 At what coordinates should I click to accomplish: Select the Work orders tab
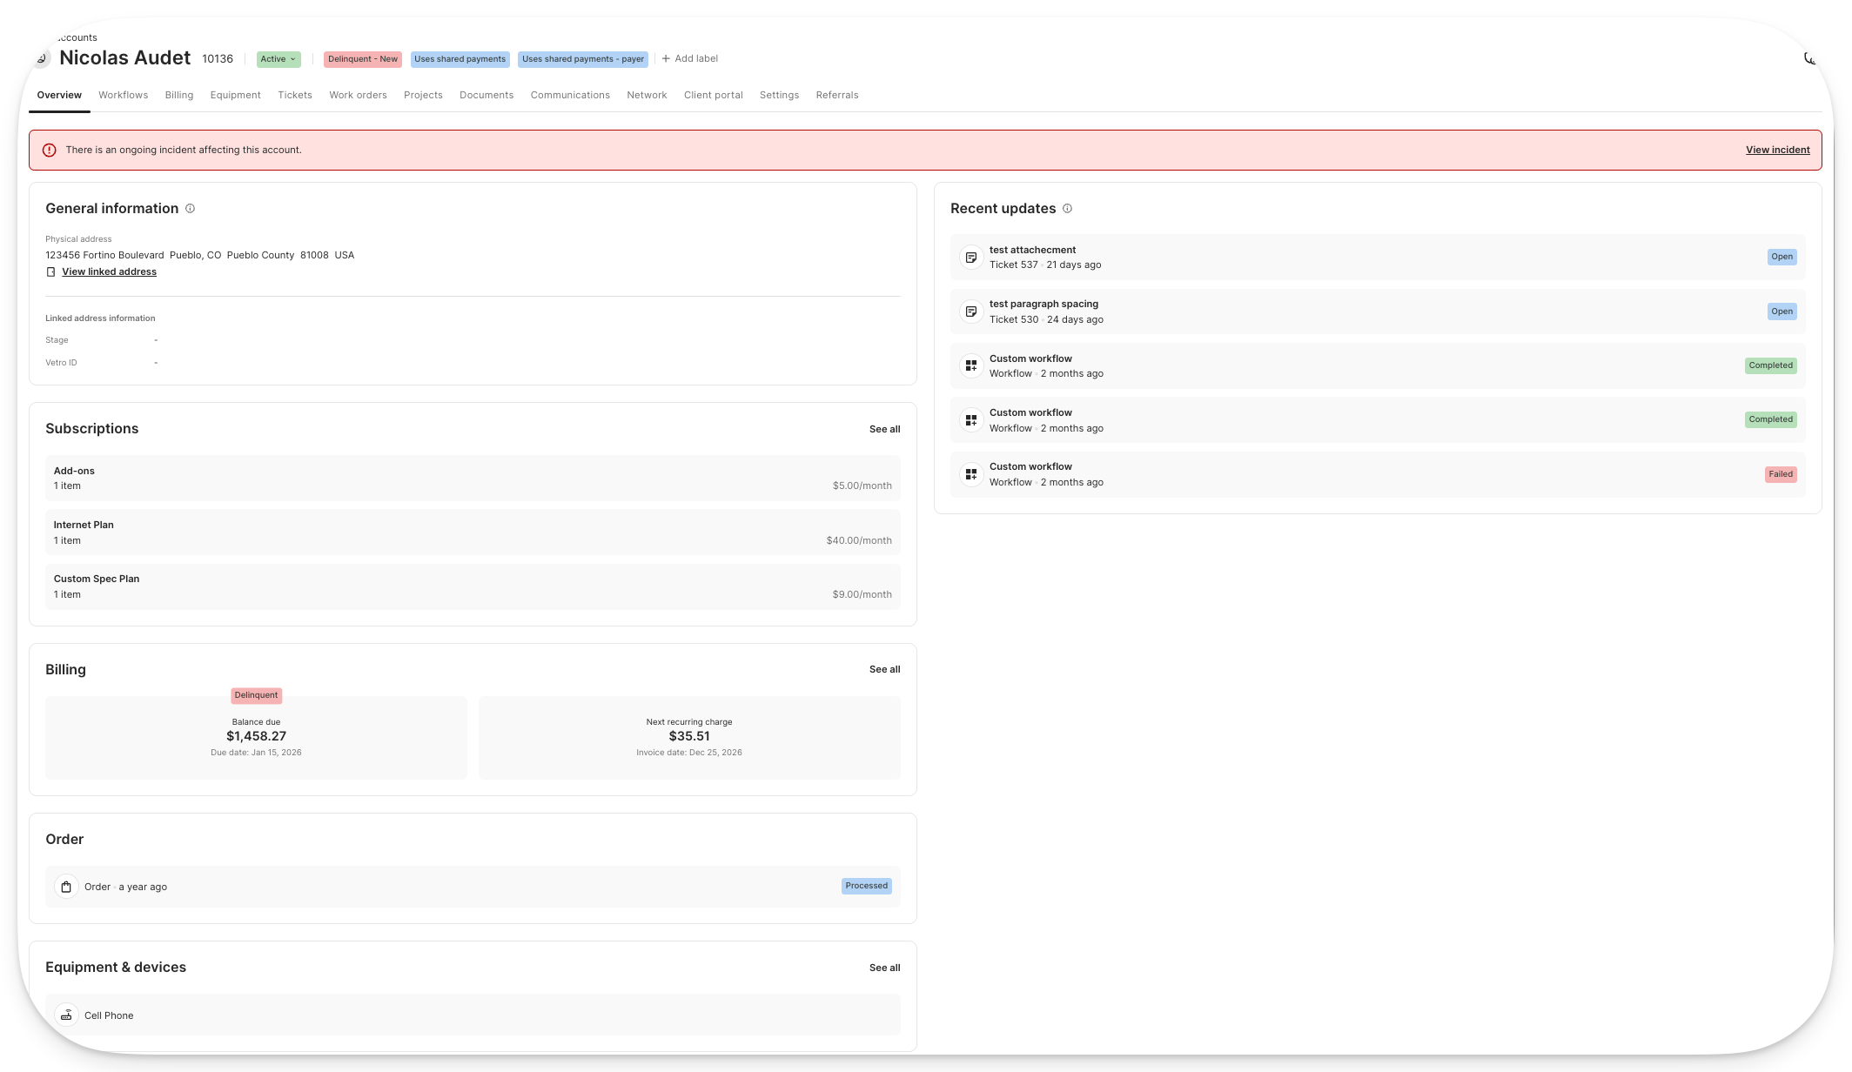pyautogui.click(x=358, y=95)
